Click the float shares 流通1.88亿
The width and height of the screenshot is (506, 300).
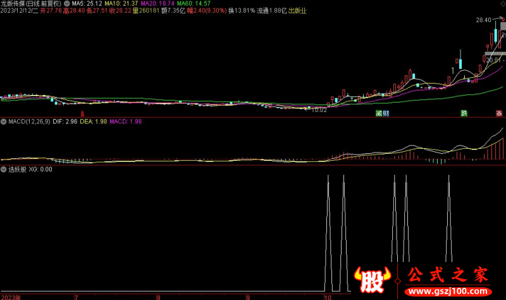(x=272, y=11)
